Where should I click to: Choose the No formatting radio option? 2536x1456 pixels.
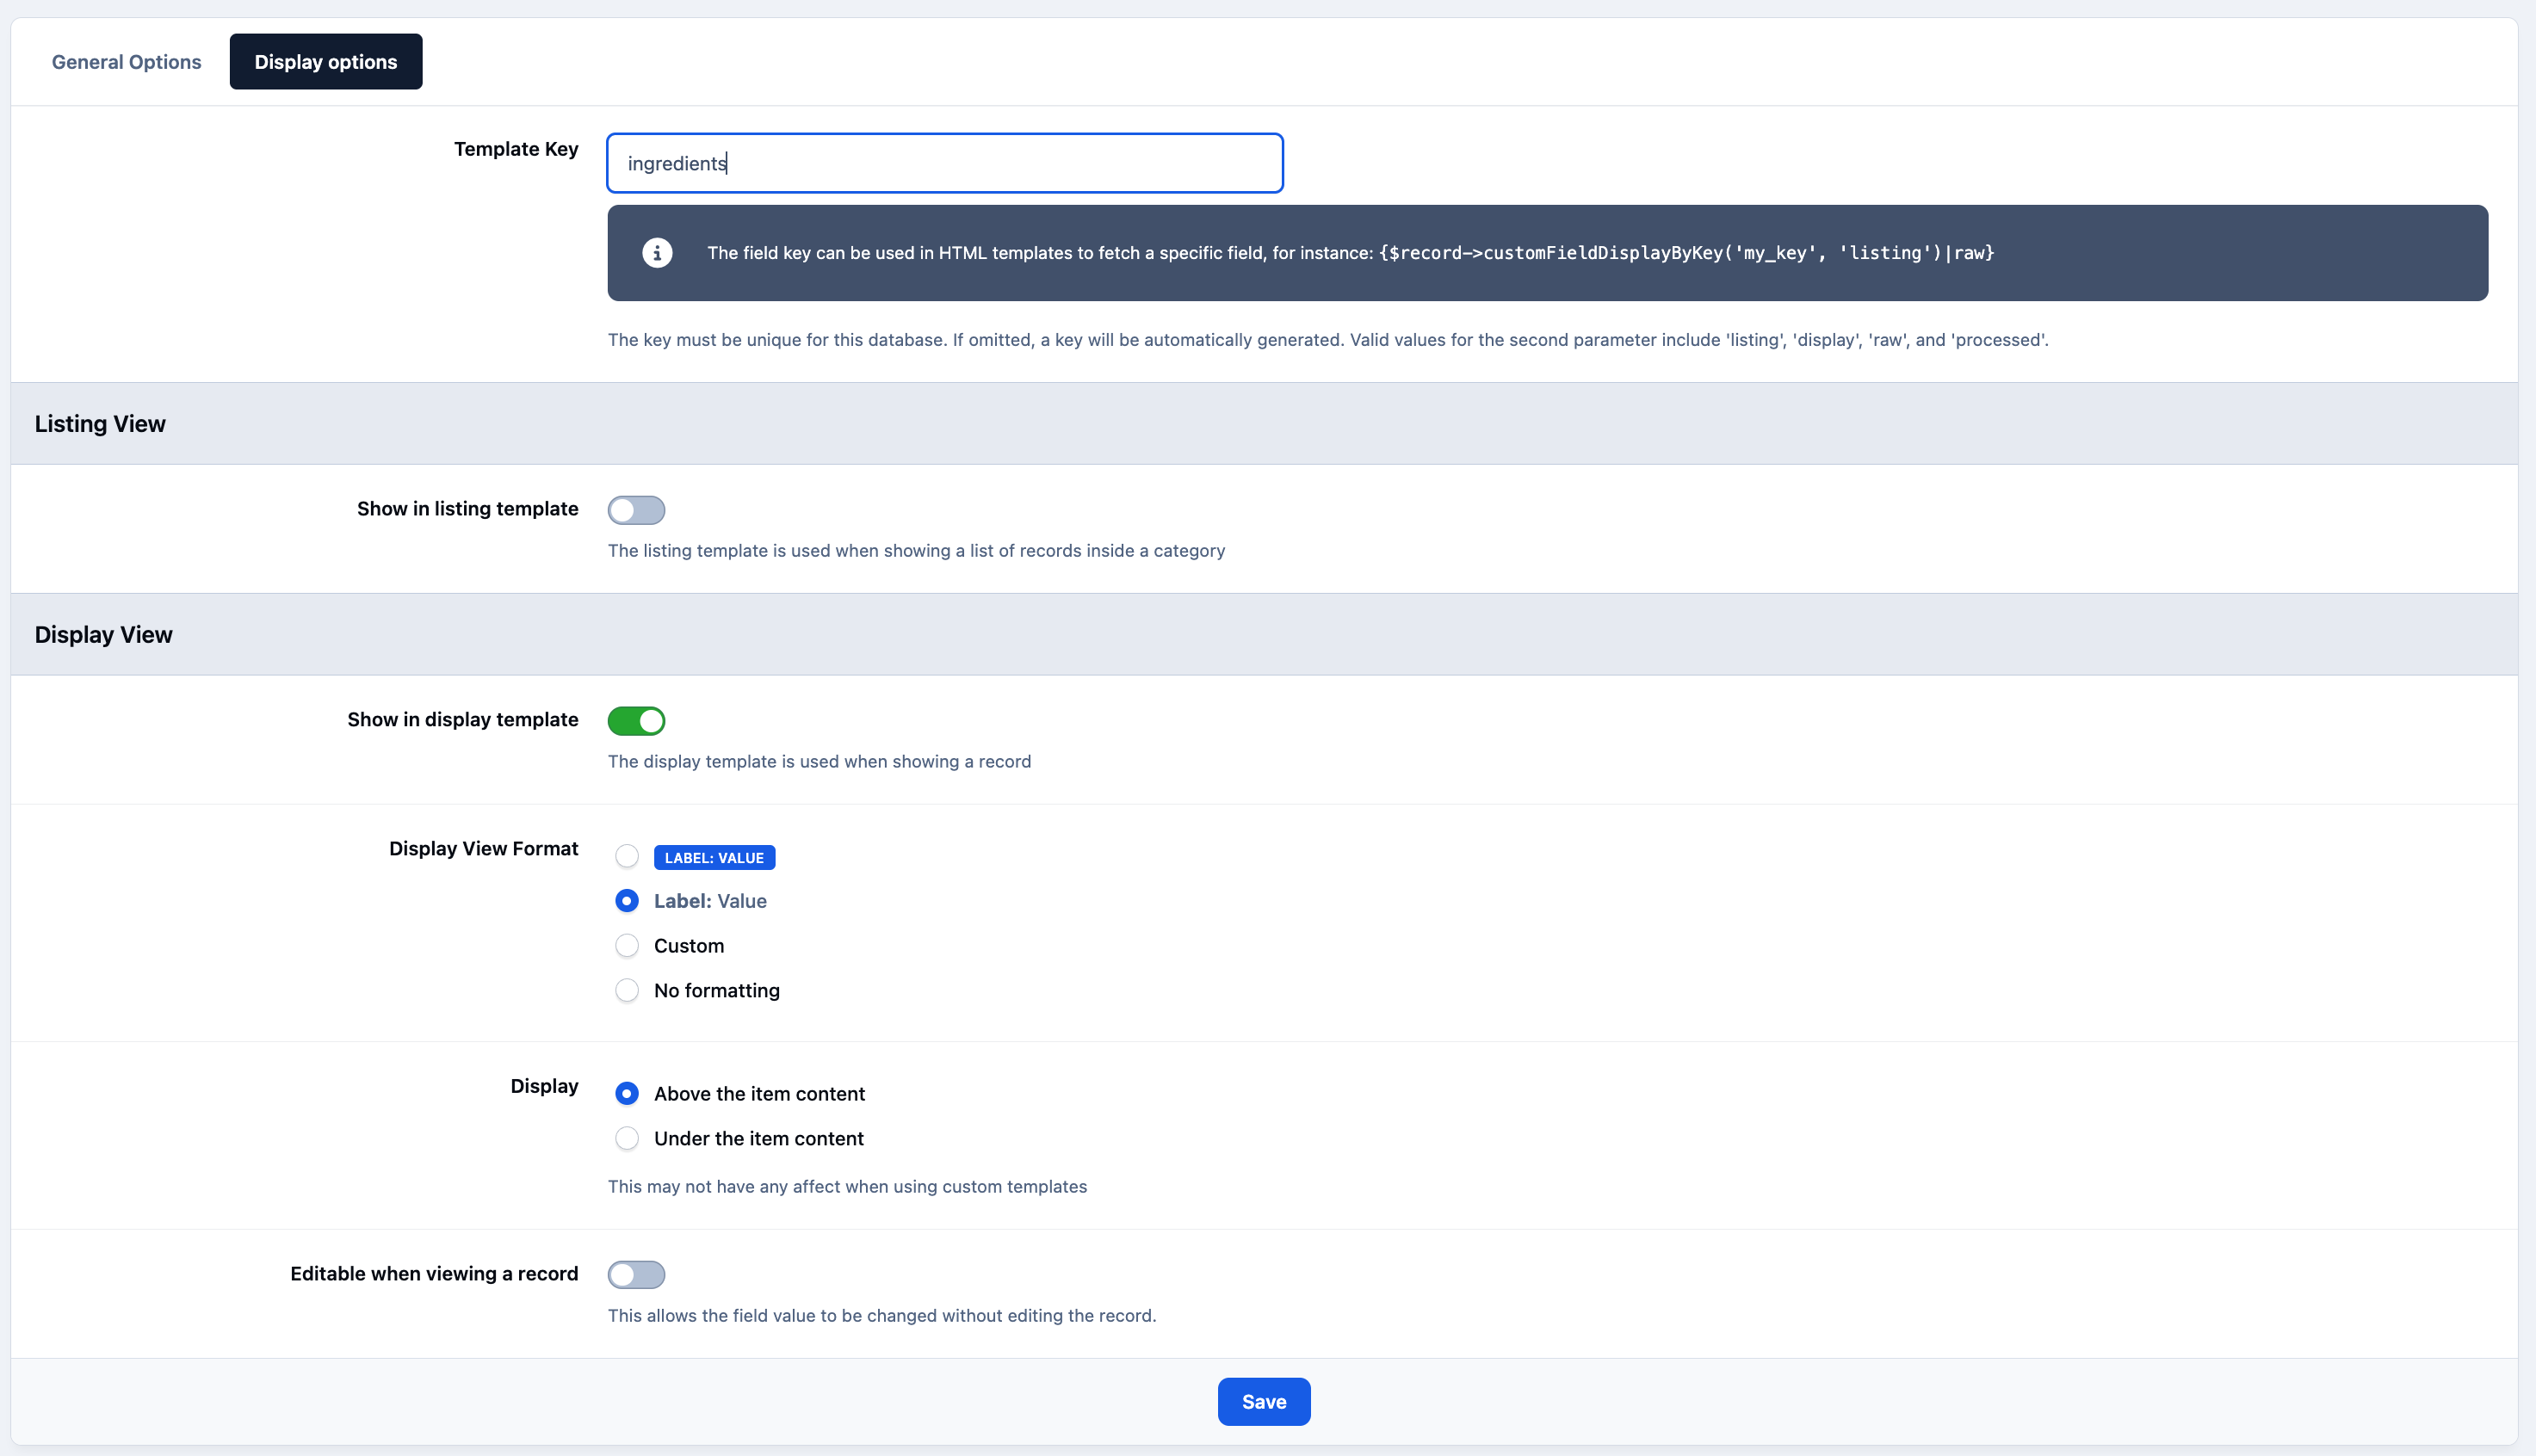coord(628,991)
